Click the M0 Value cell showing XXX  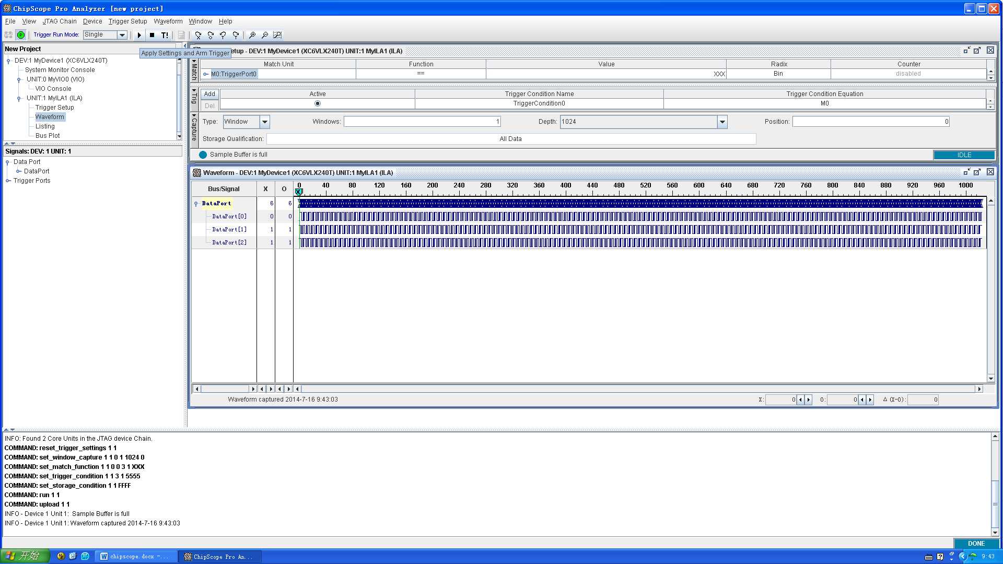click(606, 74)
